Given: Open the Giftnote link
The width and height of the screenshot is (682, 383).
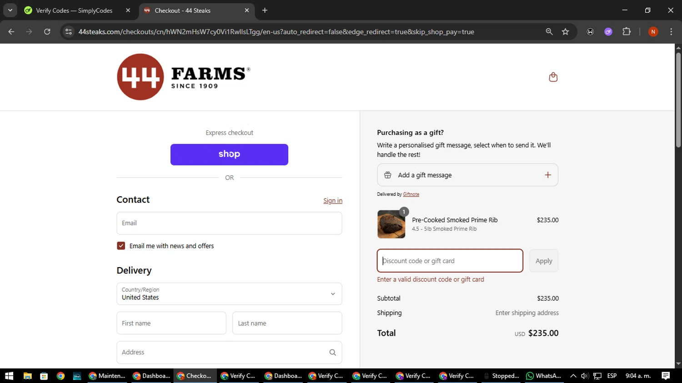Looking at the screenshot, I should click(411, 194).
